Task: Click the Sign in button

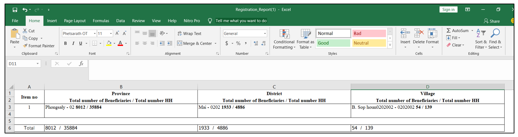Action: pos(448,9)
